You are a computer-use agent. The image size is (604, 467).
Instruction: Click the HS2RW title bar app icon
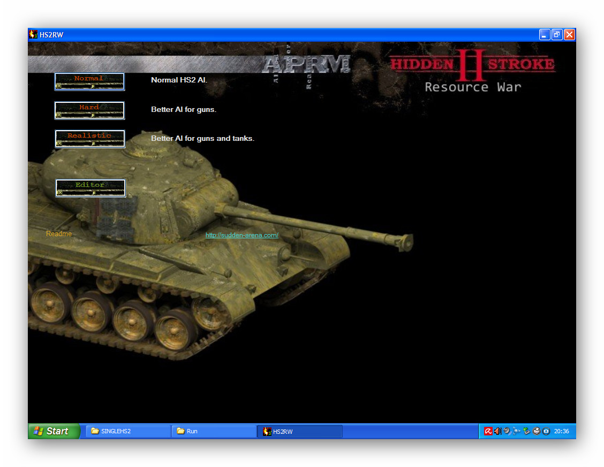34,35
